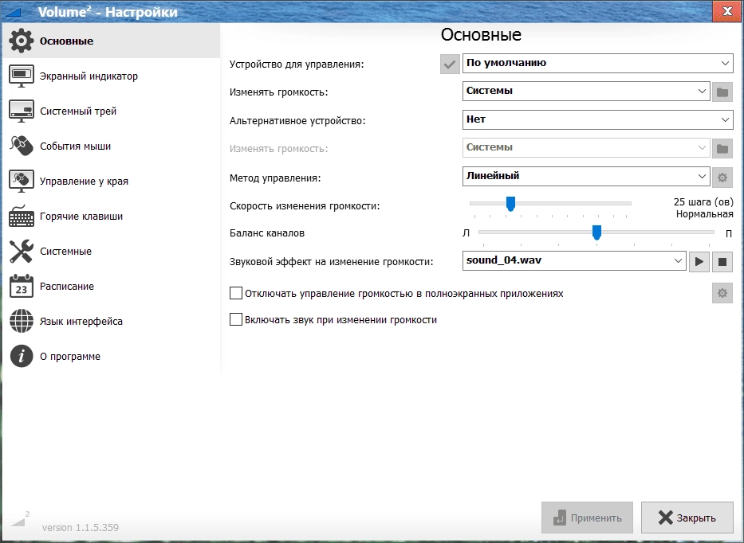Viewport: 744px width, 543px height.
Task: Open Язык интерфейса section
Action: click(x=112, y=321)
